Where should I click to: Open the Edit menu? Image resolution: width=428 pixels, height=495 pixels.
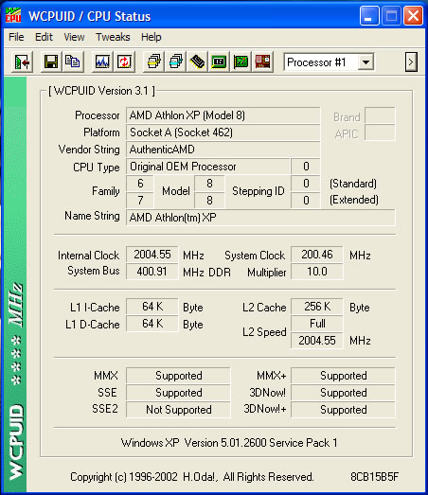pos(44,37)
